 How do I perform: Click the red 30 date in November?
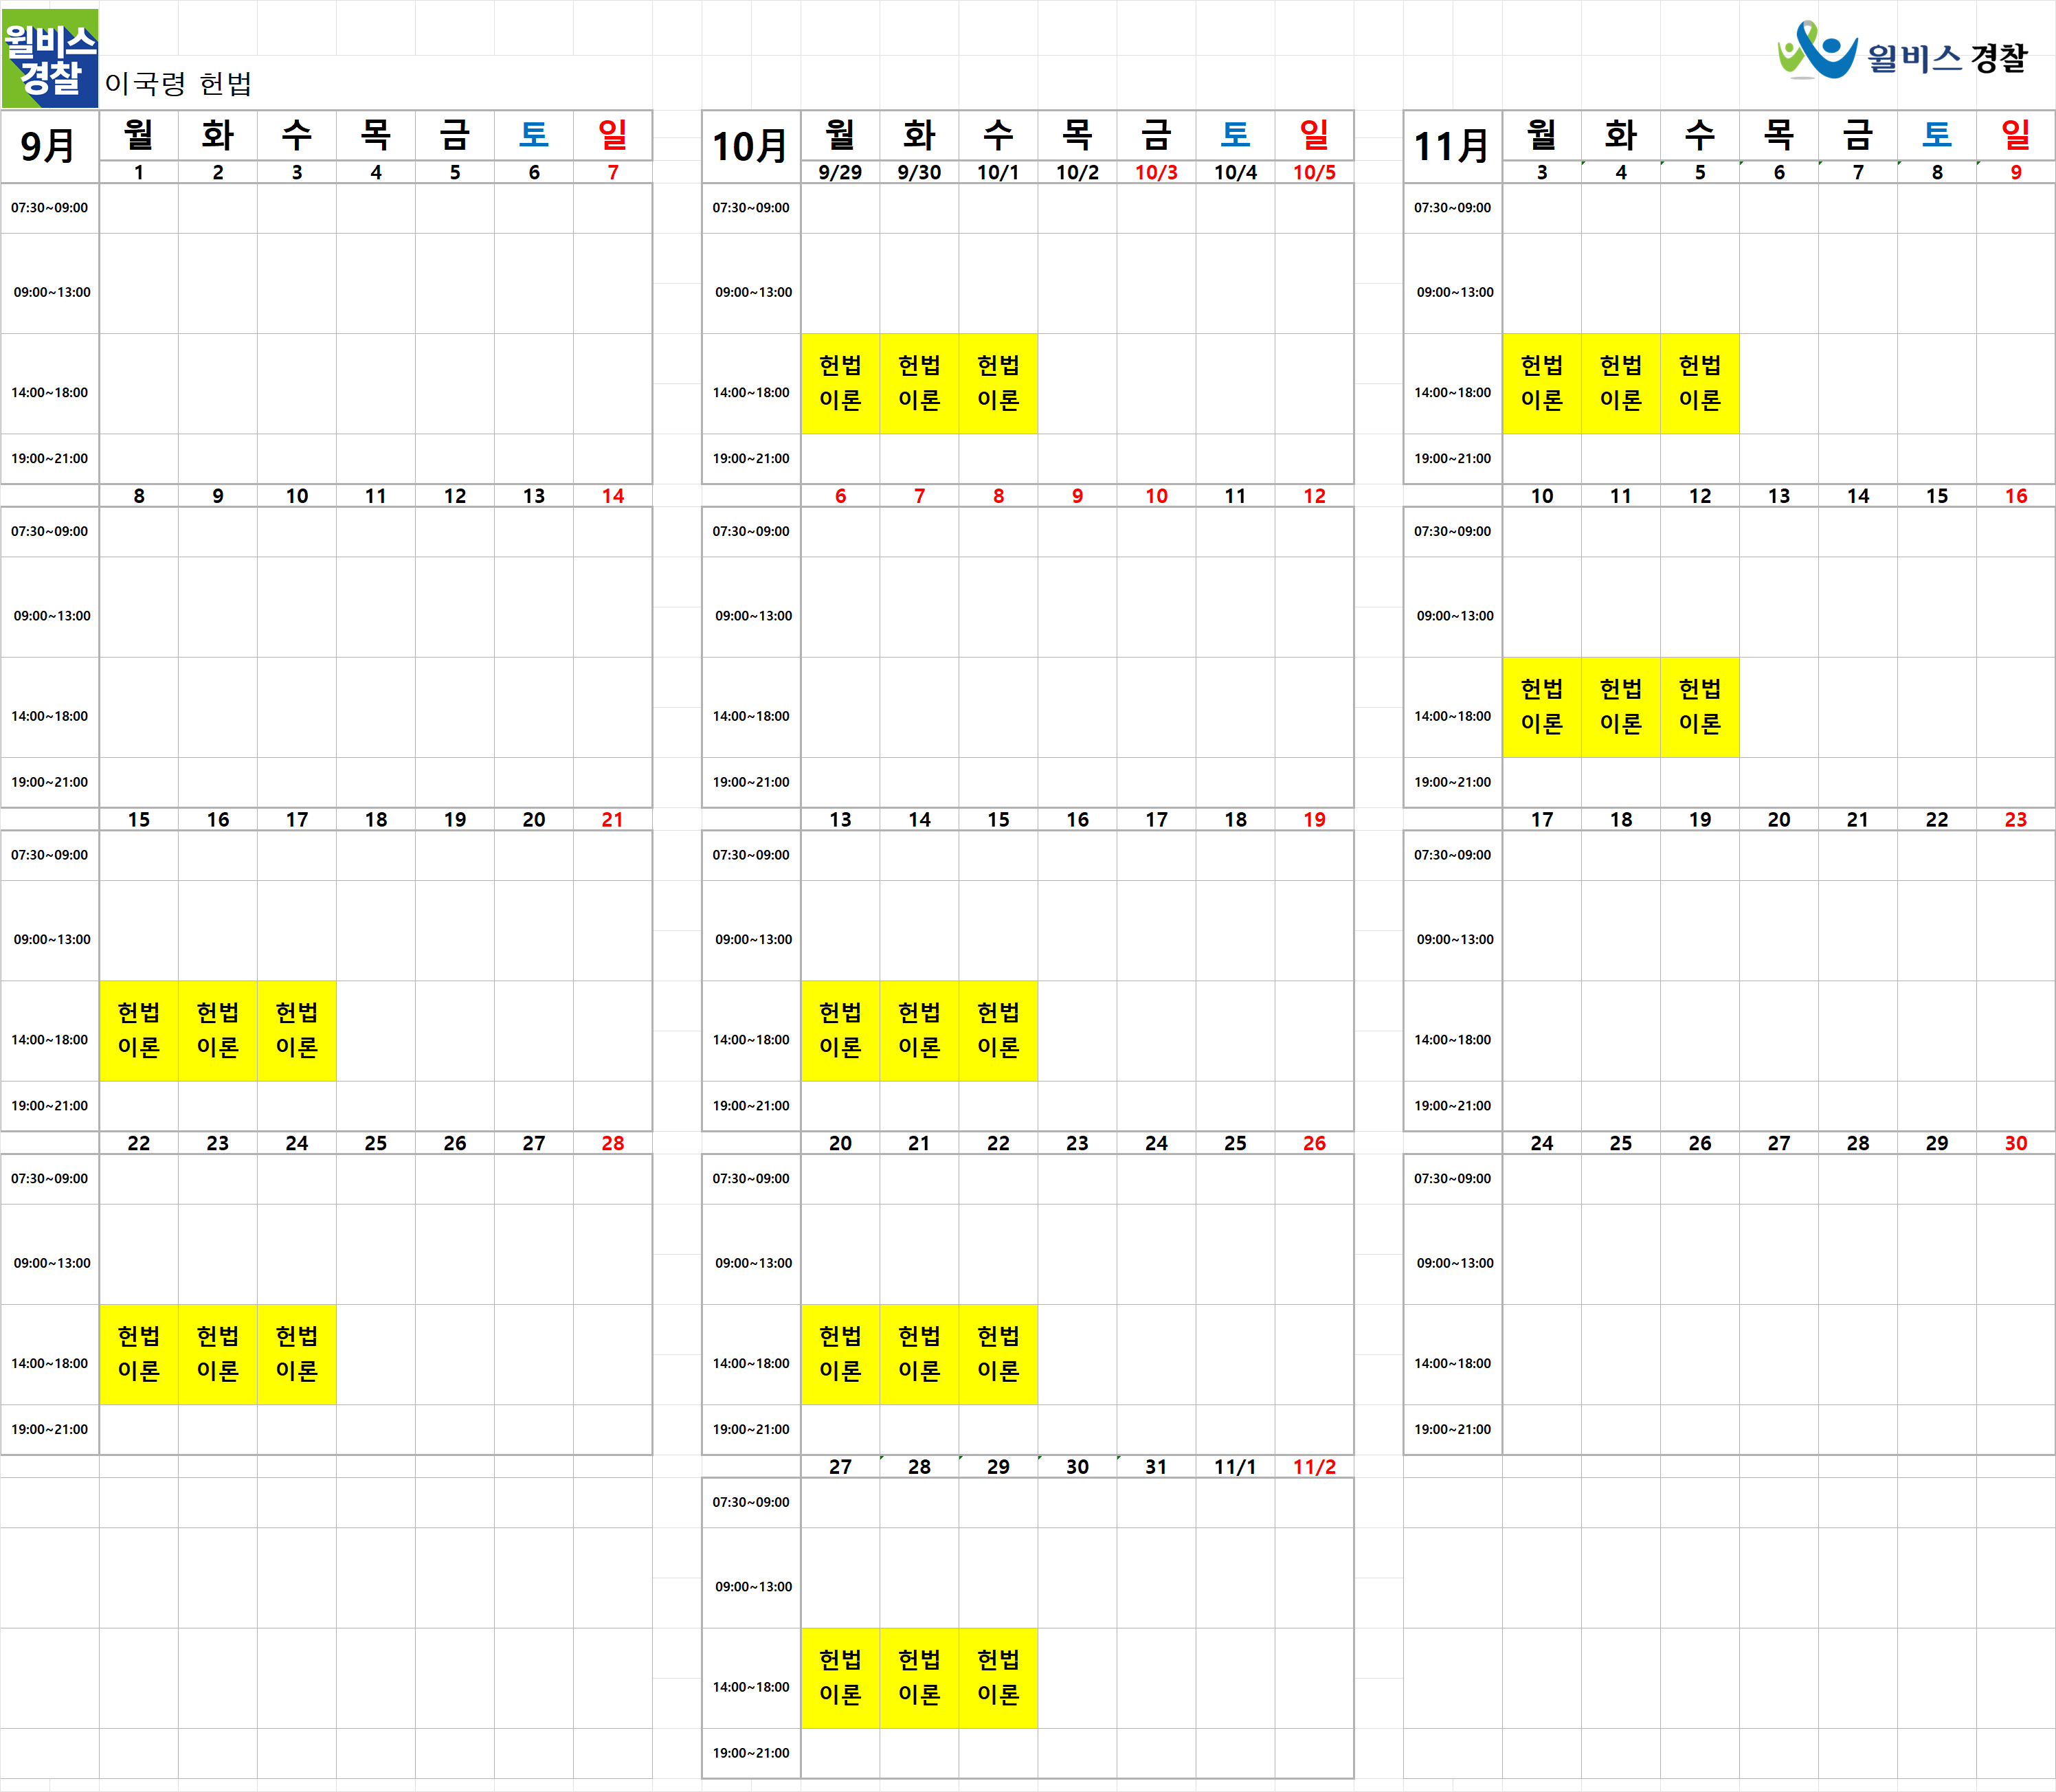pyautogui.click(x=2016, y=1143)
